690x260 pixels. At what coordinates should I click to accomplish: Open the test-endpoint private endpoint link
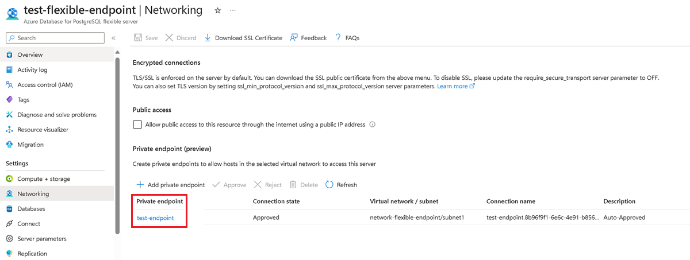[155, 218]
